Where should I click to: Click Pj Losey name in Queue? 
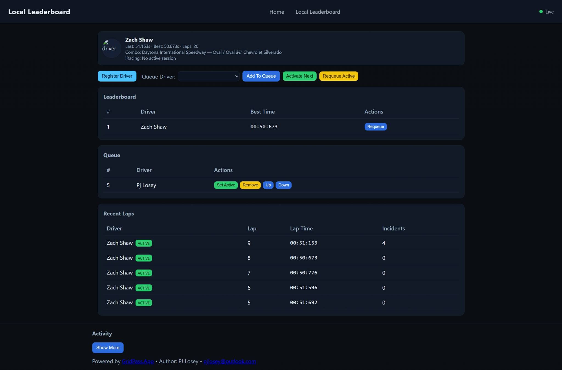click(x=146, y=185)
